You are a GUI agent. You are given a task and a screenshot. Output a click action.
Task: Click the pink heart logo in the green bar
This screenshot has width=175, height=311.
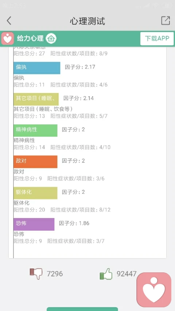click(x=8, y=38)
